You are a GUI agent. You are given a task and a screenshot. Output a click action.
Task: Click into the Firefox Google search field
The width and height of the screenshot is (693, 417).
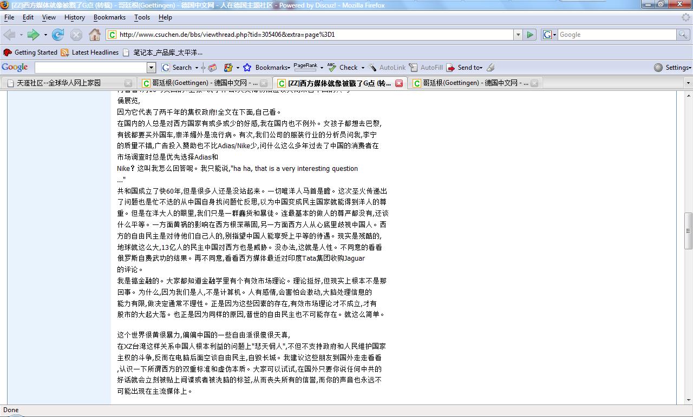[x=617, y=35]
